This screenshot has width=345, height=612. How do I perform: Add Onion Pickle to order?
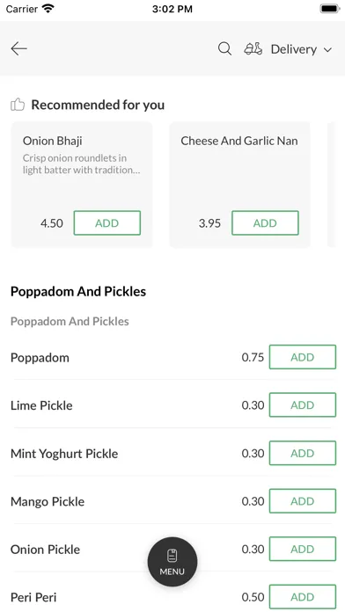(303, 549)
